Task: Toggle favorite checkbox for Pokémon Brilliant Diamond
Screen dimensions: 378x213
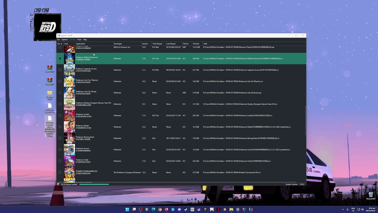Action: (x=60, y=59)
